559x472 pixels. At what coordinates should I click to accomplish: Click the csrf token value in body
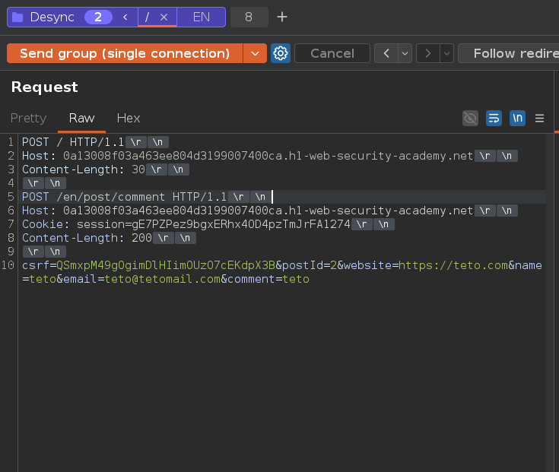pos(166,265)
